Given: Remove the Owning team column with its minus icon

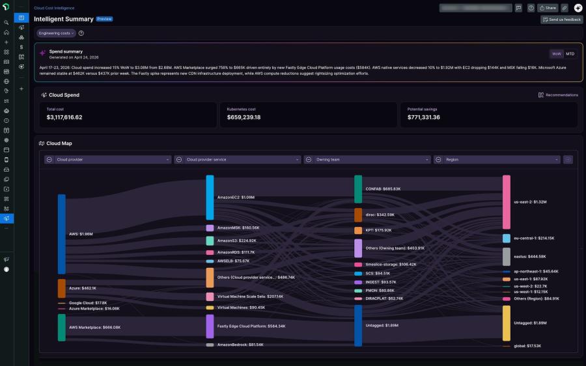Looking at the screenshot, I should click(309, 160).
